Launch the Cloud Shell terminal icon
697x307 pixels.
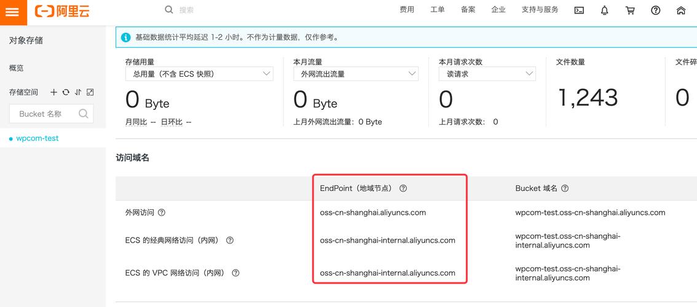click(579, 10)
